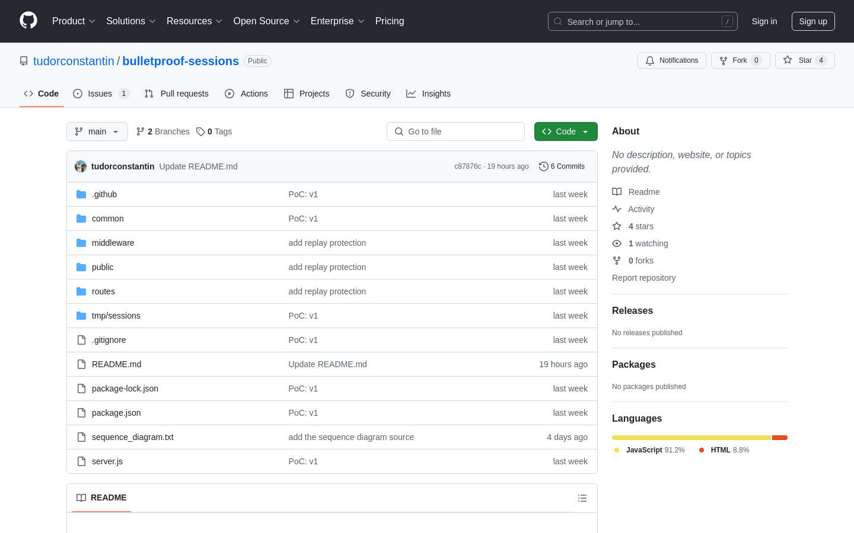Switch to the Issues tab
This screenshot has height=533, width=854.
(x=101, y=94)
